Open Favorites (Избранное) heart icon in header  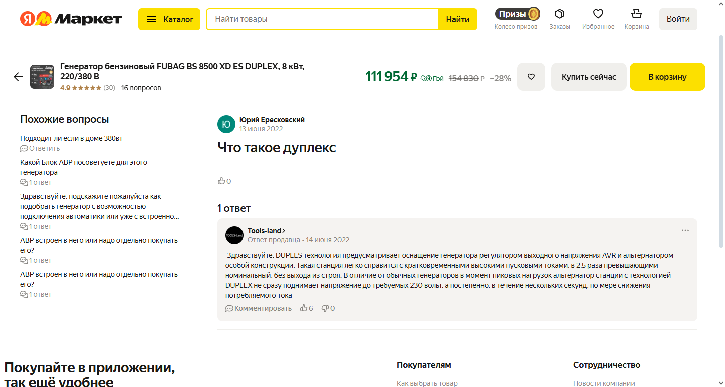(x=598, y=14)
